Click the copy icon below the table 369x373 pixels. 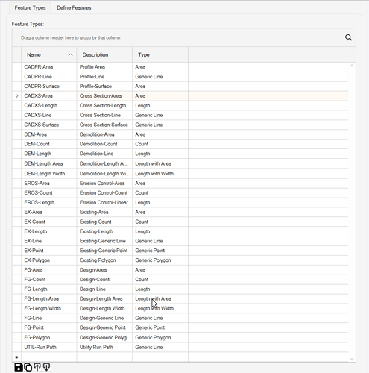pyautogui.click(x=28, y=367)
